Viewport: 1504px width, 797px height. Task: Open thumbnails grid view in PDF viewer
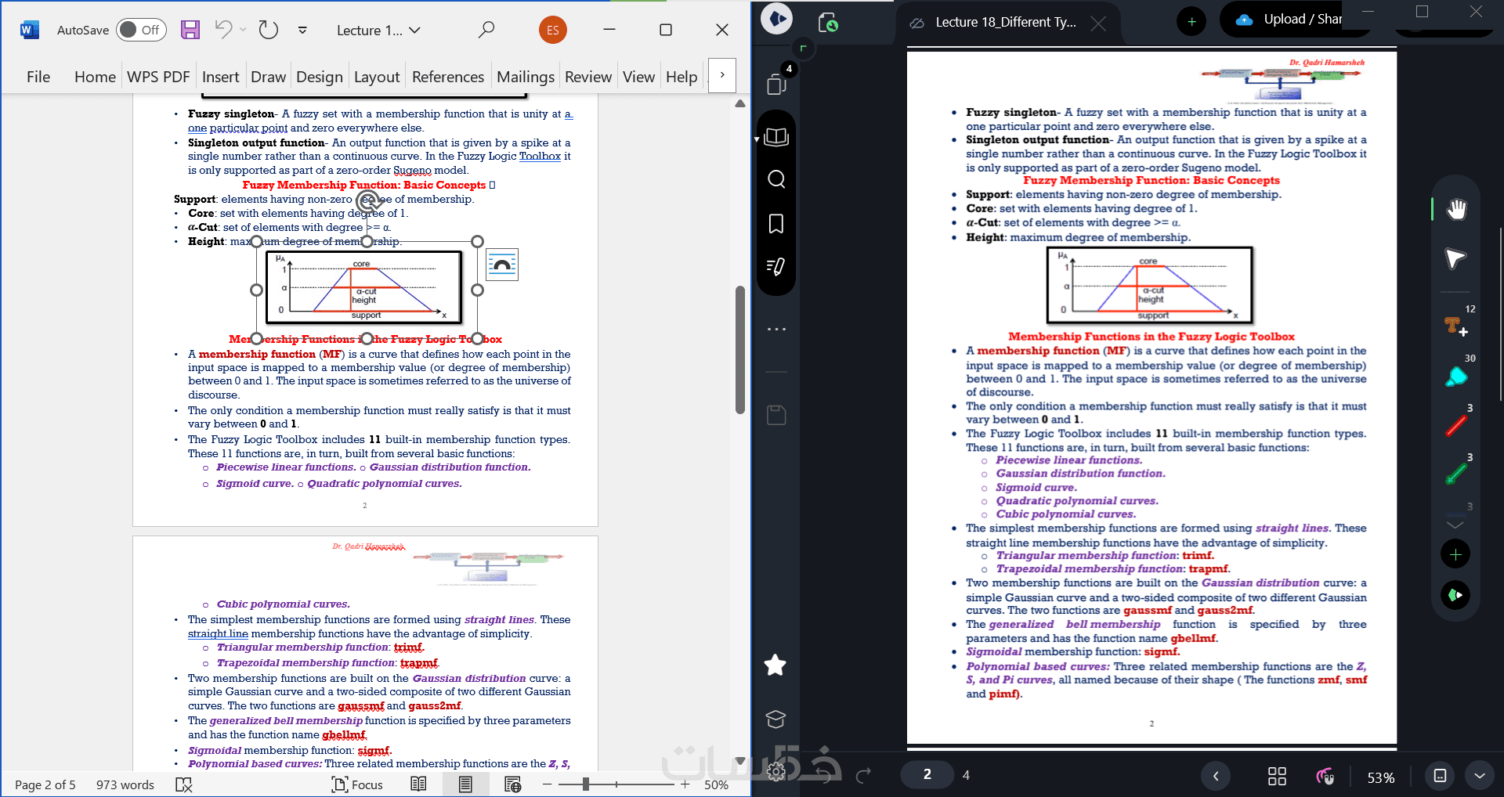click(x=1277, y=776)
